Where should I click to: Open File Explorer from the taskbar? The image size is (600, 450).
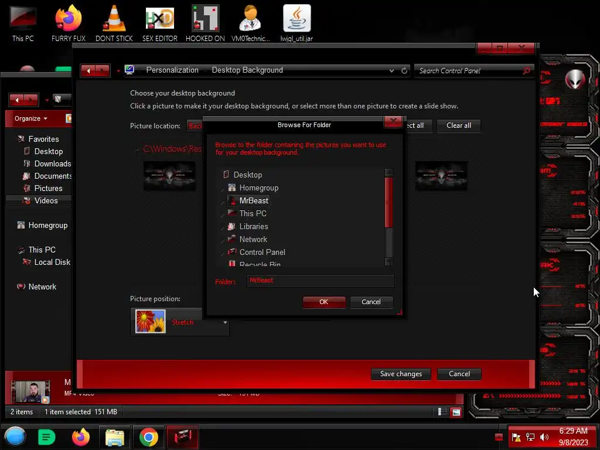pyautogui.click(x=114, y=437)
